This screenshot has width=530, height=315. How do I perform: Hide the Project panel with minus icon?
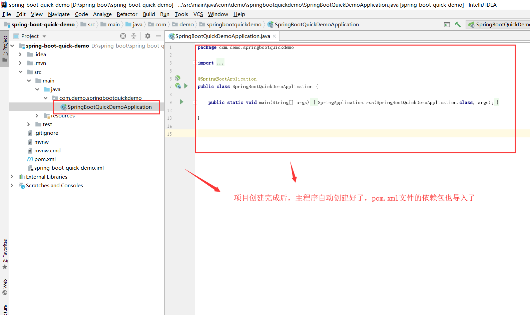158,36
